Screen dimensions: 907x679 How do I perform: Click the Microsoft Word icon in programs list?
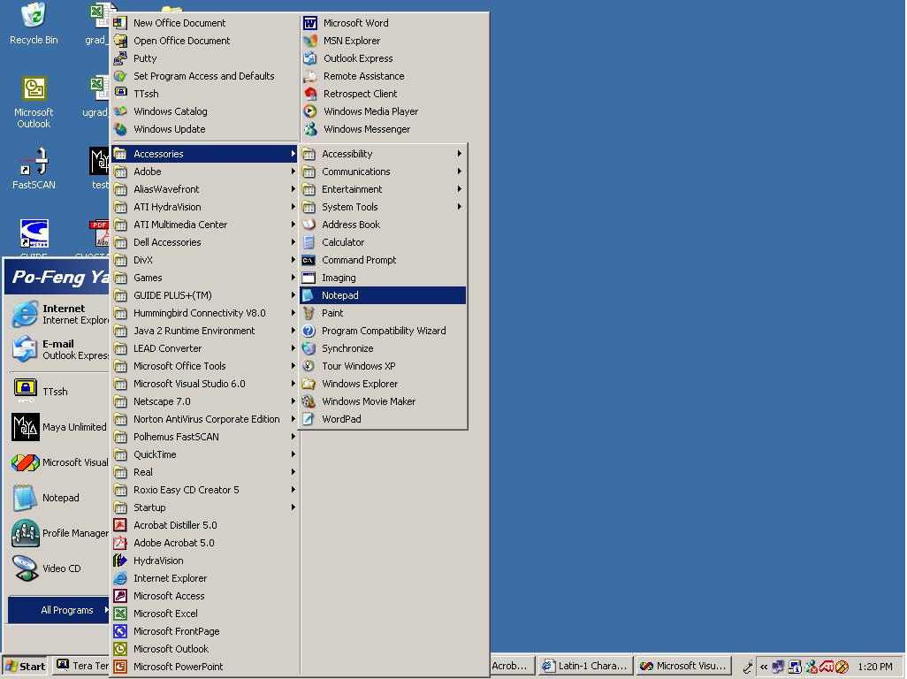pyautogui.click(x=310, y=23)
